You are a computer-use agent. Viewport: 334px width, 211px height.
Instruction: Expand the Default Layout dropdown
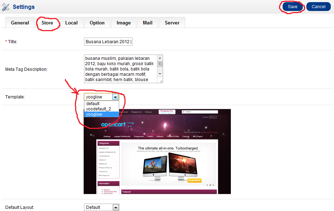coord(115,207)
